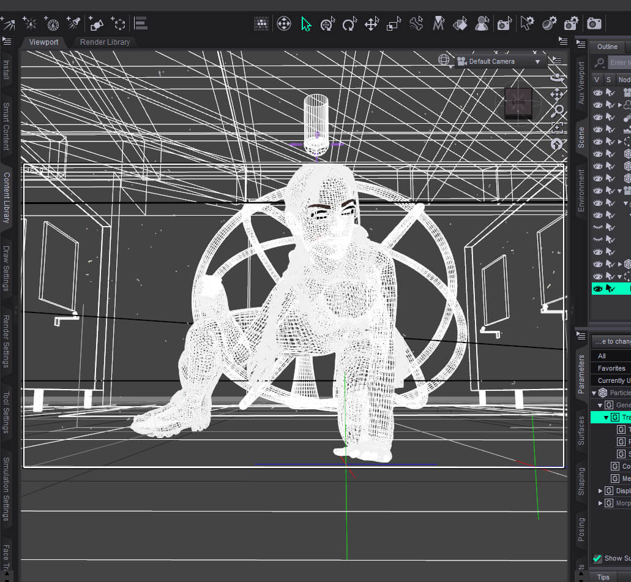Click the scene search field labeled Enter
Image resolution: width=631 pixels, height=582 pixels.
(619, 62)
